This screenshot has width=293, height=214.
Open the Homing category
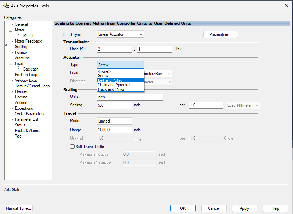click(x=21, y=97)
